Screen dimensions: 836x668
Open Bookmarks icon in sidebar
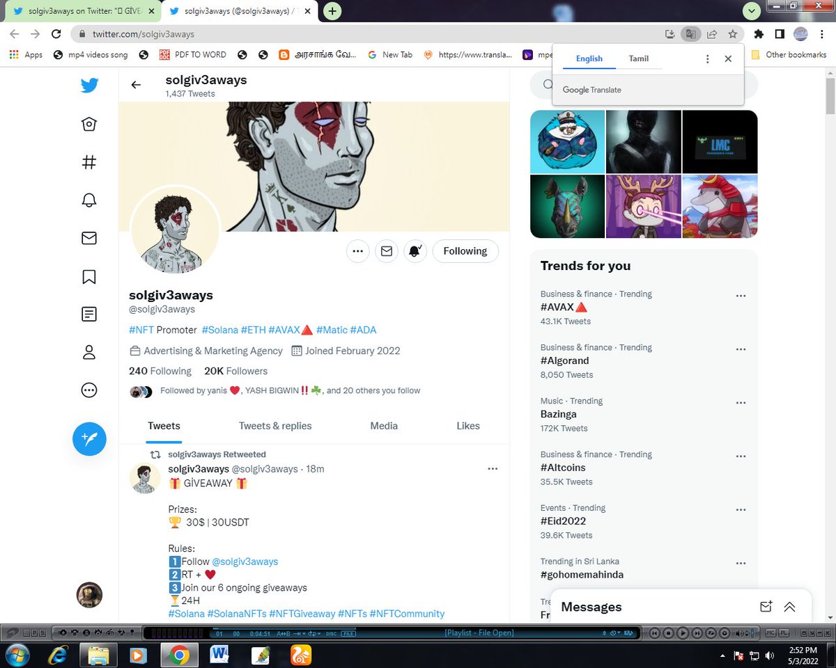pyautogui.click(x=89, y=277)
